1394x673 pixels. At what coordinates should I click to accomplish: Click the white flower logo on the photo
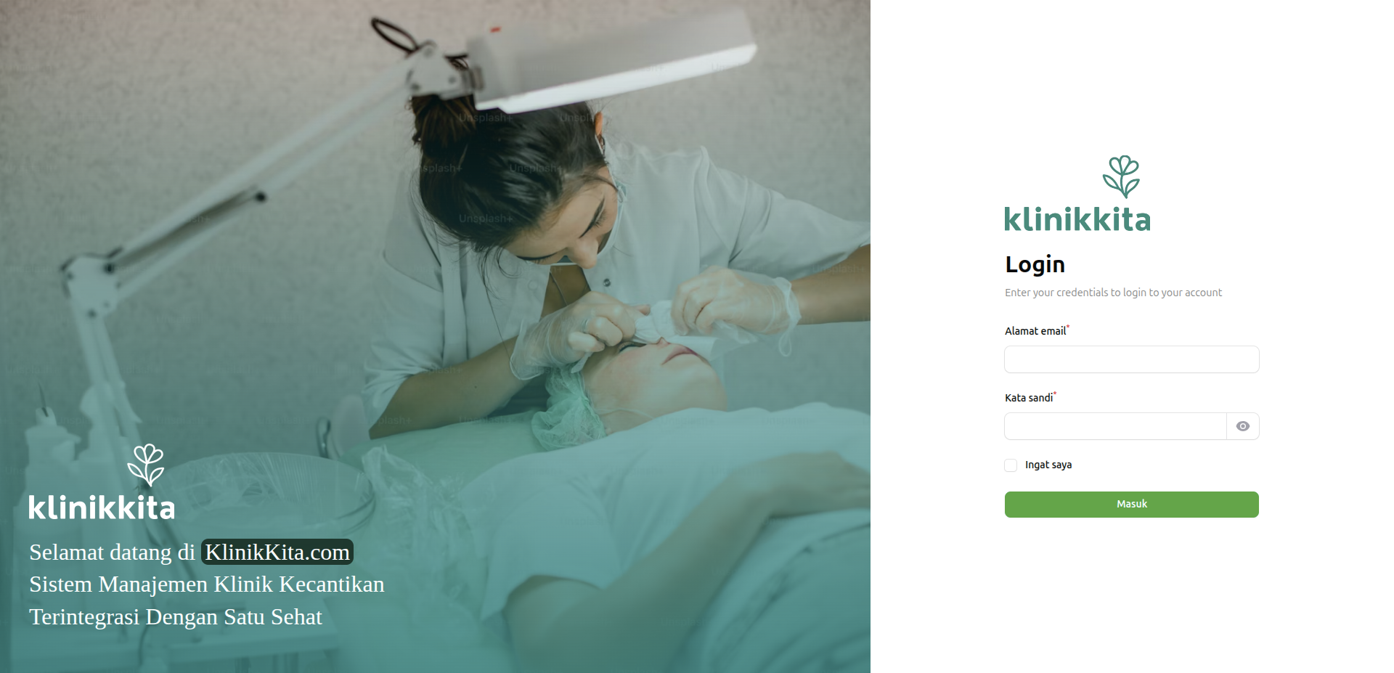[x=146, y=465]
